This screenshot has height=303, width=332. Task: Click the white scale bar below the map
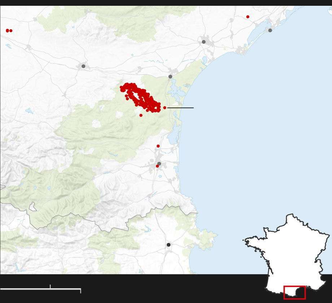click(x=40, y=289)
